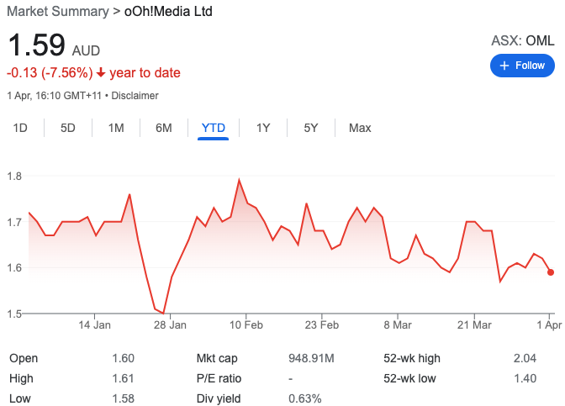
Task: Select the 1M chart range
Action: [116, 128]
